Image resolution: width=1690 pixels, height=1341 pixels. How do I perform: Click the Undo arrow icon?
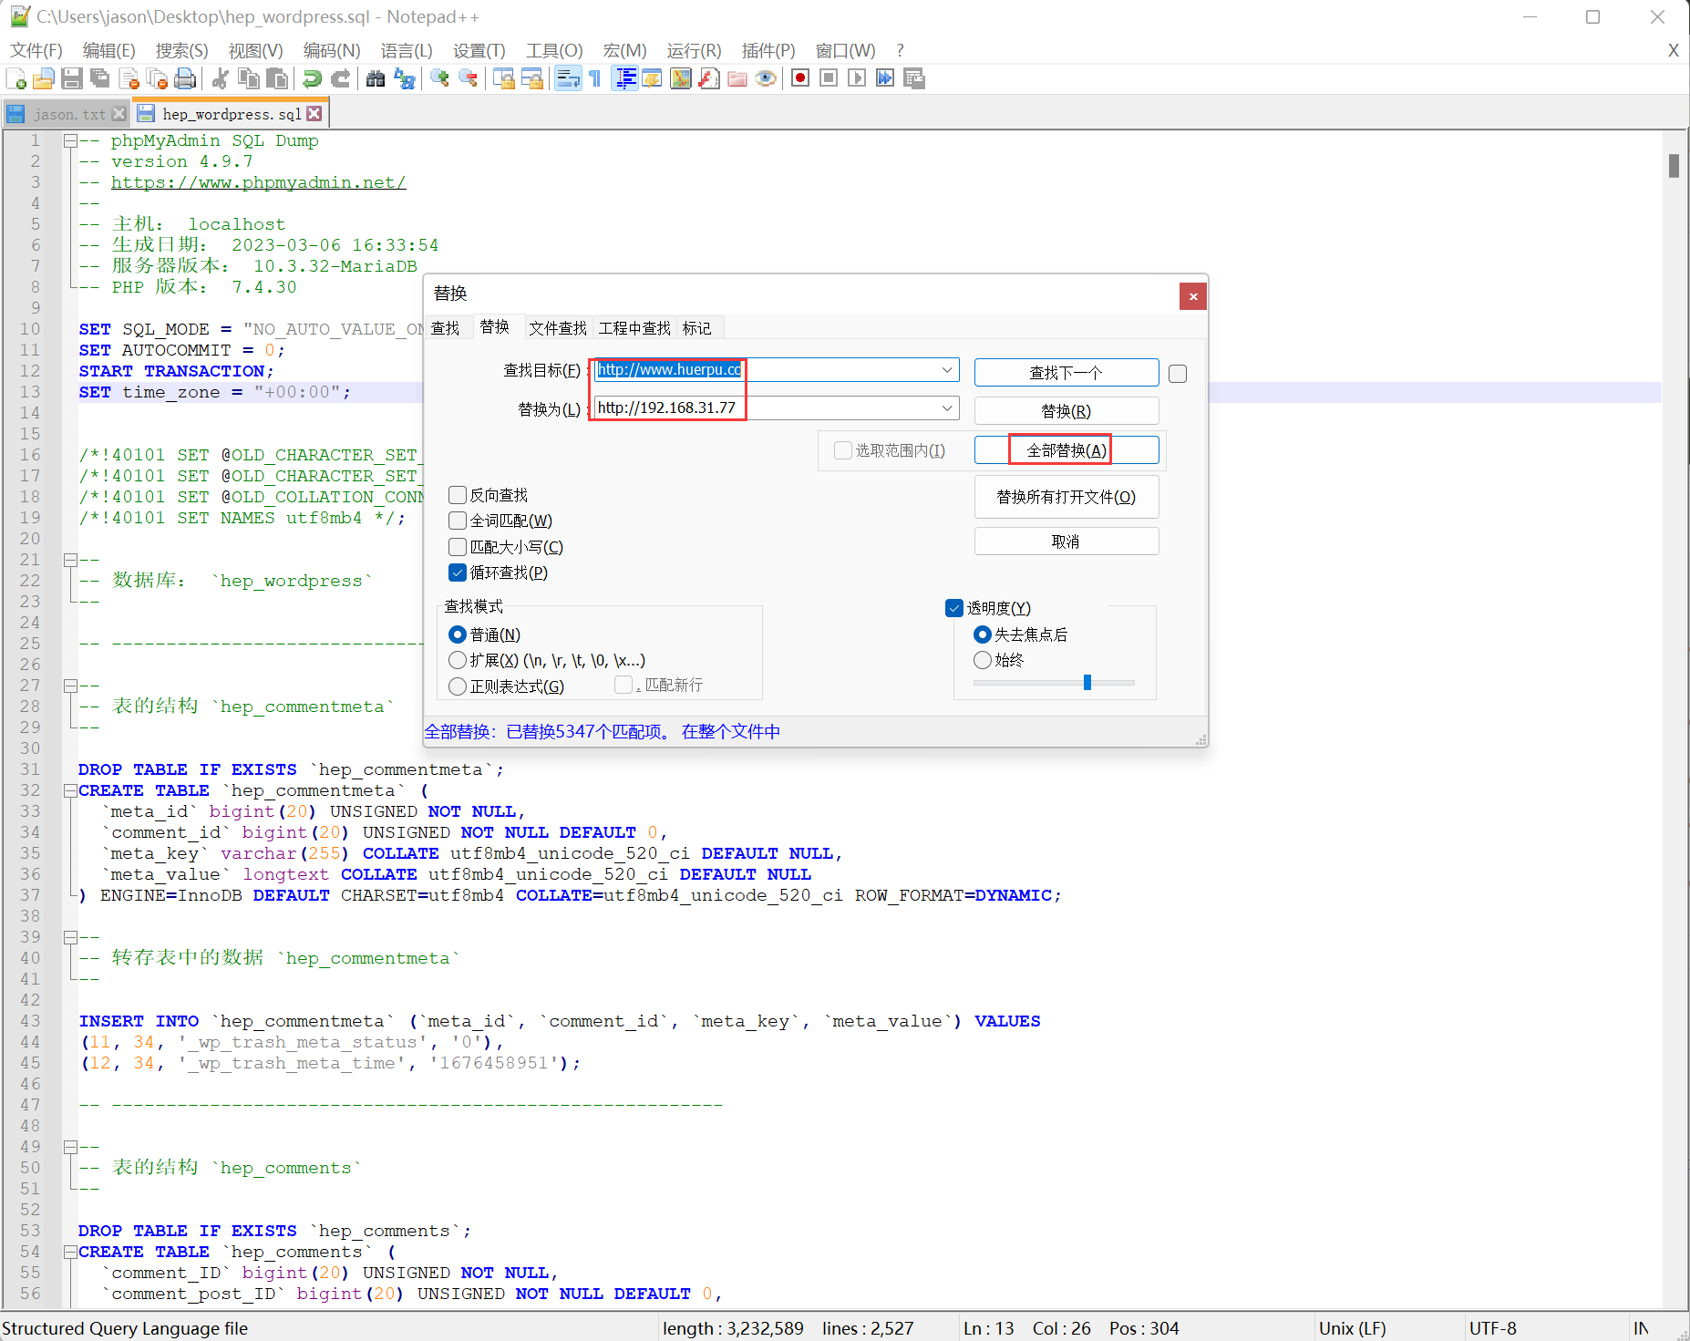click(x=313, y=79)
